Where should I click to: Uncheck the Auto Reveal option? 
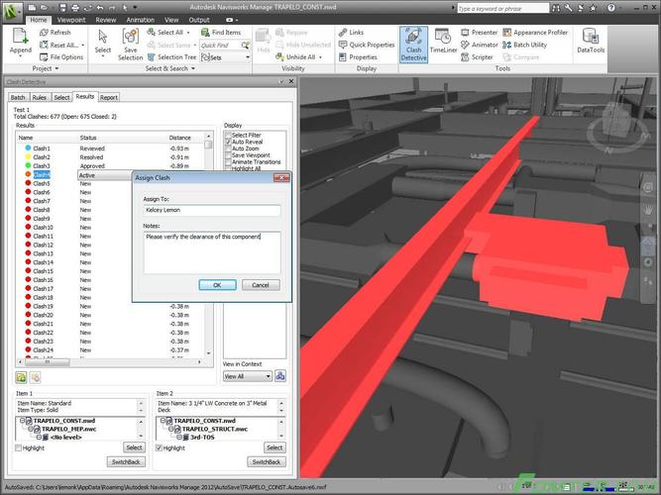point(228,142)
